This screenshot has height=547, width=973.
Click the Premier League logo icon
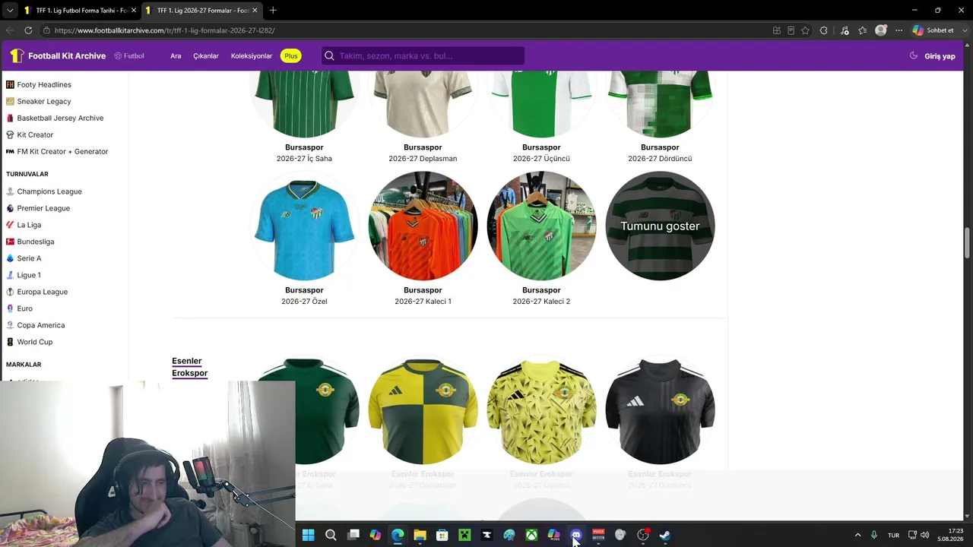10,208
